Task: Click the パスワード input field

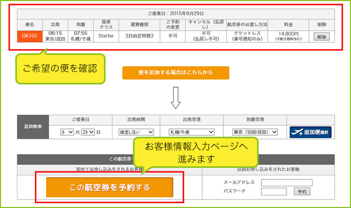Action: click(x=274, y=192)
